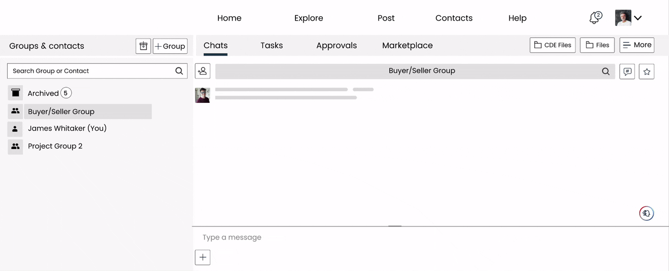Expand the profile dropdown arrow
Screen dimensions: 669x271
tap(638, 18)
